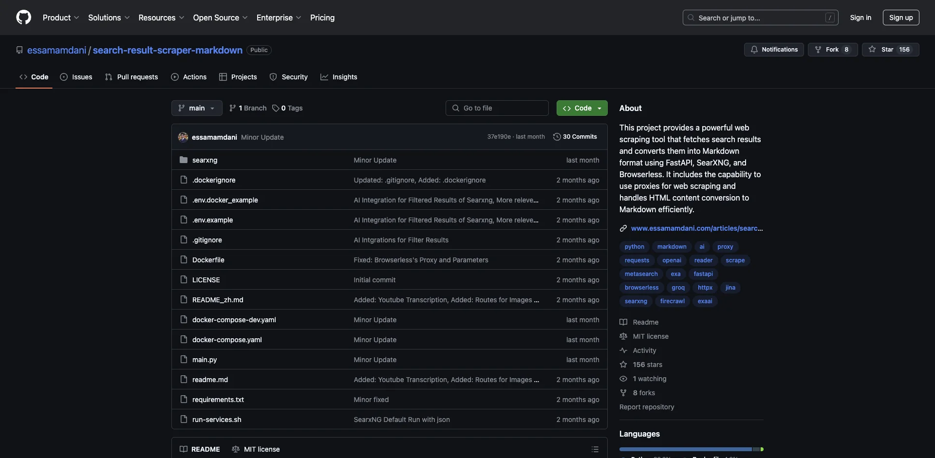View the 1 watching link

click(x=643, y=379)
